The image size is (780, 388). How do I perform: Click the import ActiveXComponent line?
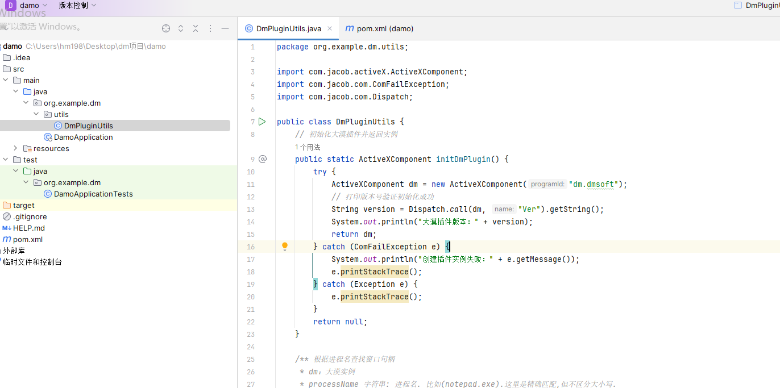[x=372, y=72]
